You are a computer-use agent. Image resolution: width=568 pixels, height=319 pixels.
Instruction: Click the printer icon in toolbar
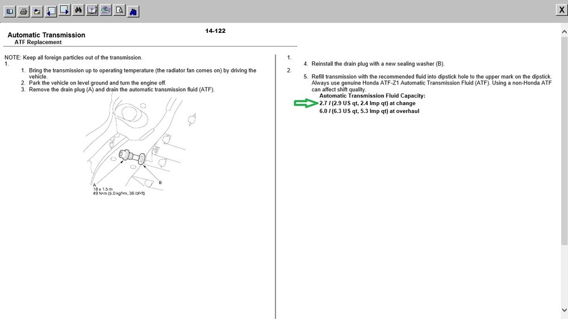(x=23, y=11)
